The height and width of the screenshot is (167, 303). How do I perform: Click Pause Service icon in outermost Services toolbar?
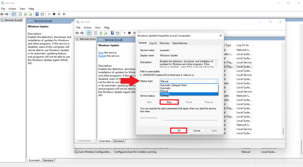[x=59, y=14]
